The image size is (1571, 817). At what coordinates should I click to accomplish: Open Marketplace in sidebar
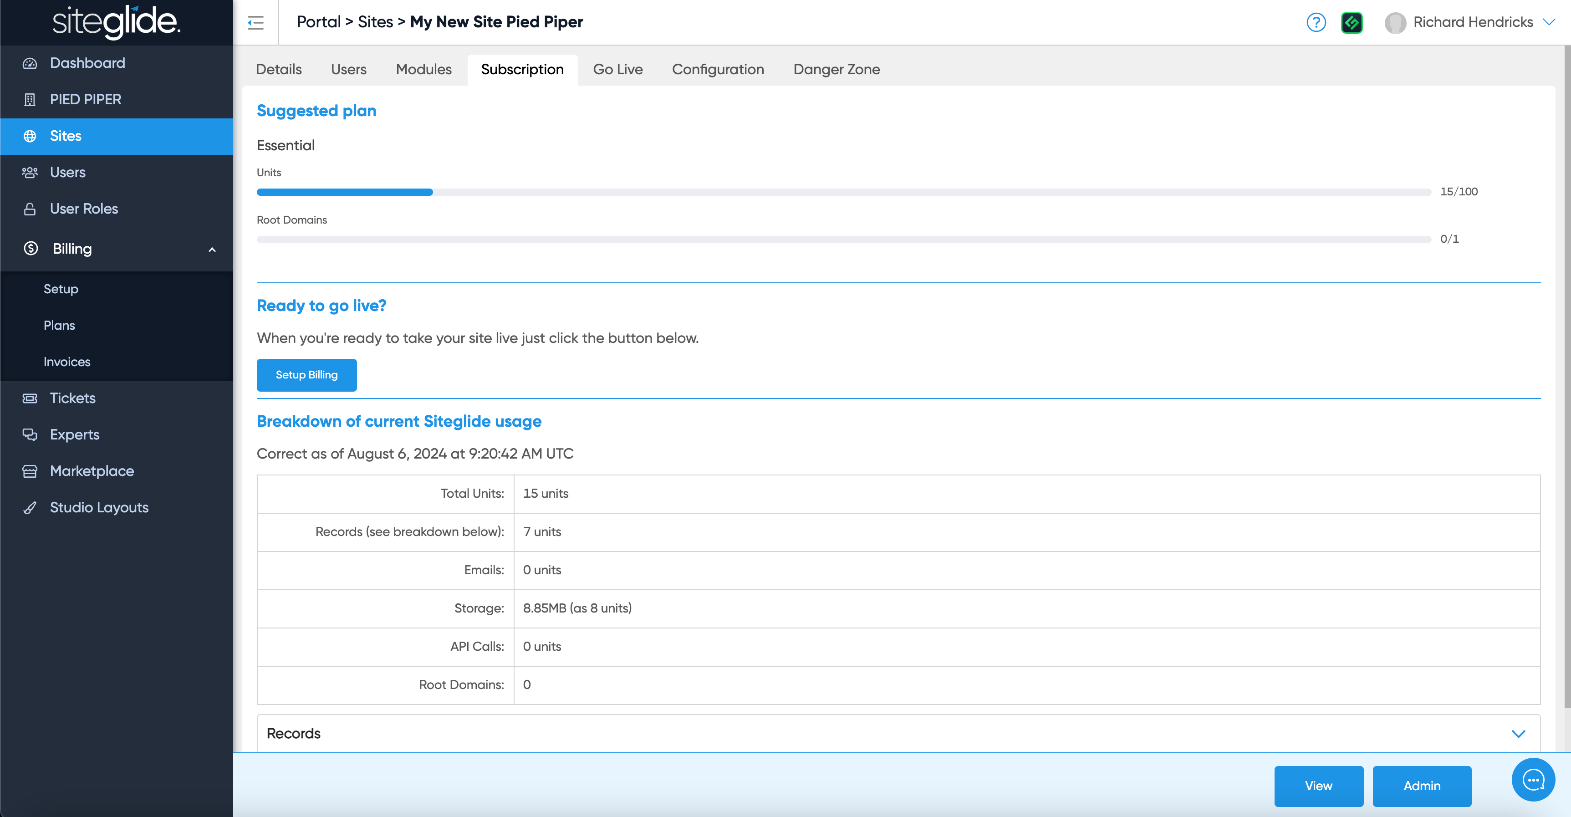tap(117, 471)
